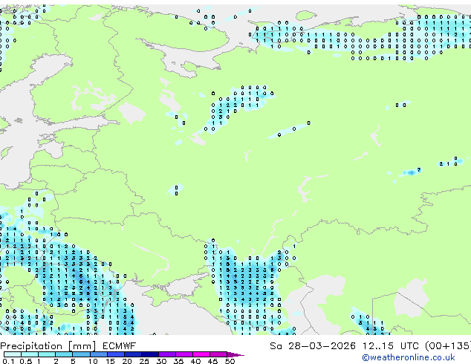Pick the 15–20 mm legend swatch
The width and height of the screenshot is (471, 364).
(116, 354)
